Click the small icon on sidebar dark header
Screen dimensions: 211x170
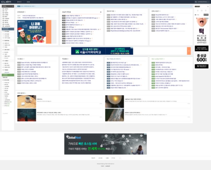13,6
